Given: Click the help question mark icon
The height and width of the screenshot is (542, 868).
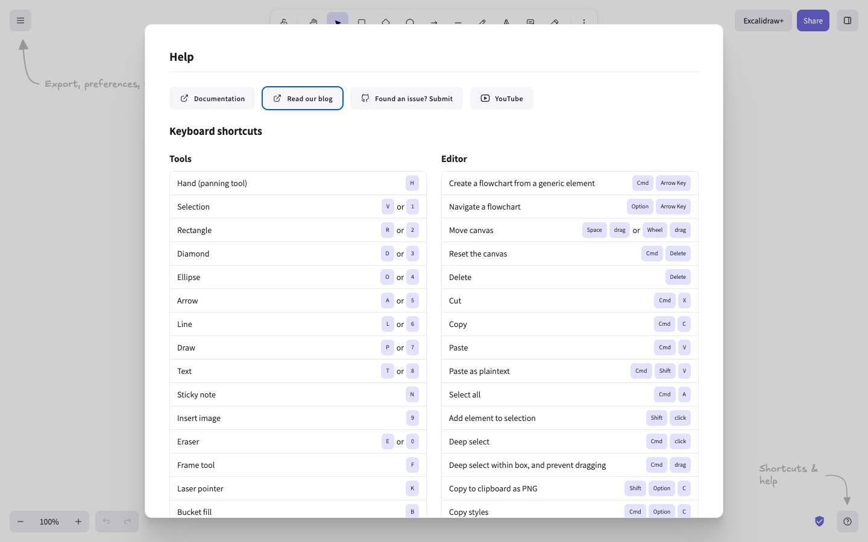Looking at the screenshot, I should (848, 522).
